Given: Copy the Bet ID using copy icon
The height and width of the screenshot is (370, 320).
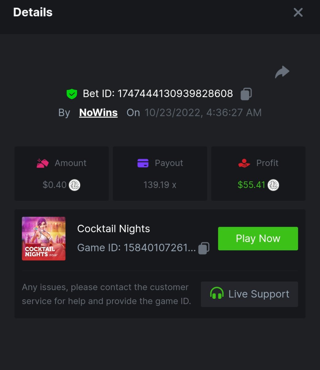Looking at the screenshot, I should pyautogui.click(x=246, y=94).
